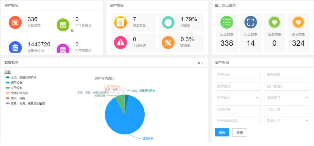This screenshot has width=314, height=146.
Task: Open the 取得方式 dropdown
Action: (x=287, y=121)
